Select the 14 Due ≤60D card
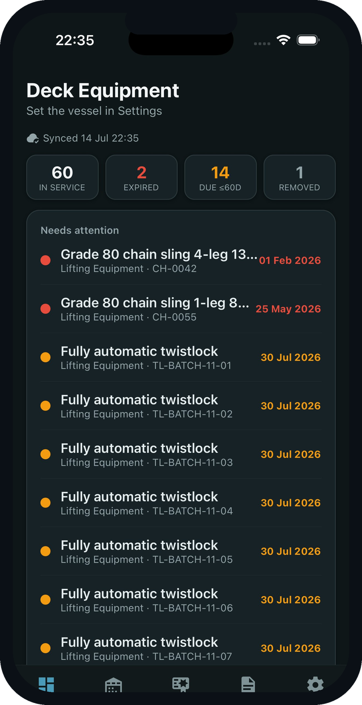The image size is (362, 705). [221, 177]
